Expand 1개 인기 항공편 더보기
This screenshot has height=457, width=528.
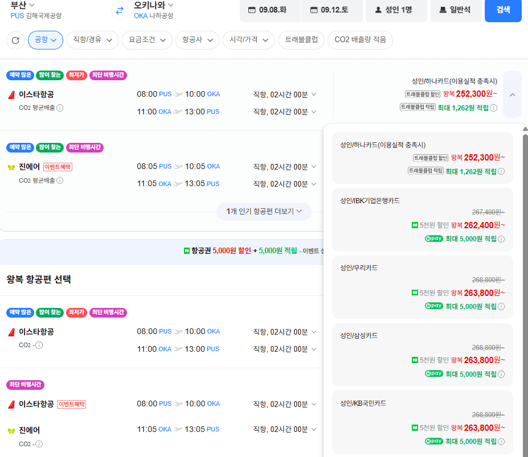coord(264,211)
